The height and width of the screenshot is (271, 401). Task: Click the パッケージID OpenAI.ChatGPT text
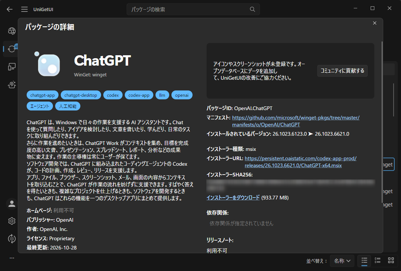(239, 108)
